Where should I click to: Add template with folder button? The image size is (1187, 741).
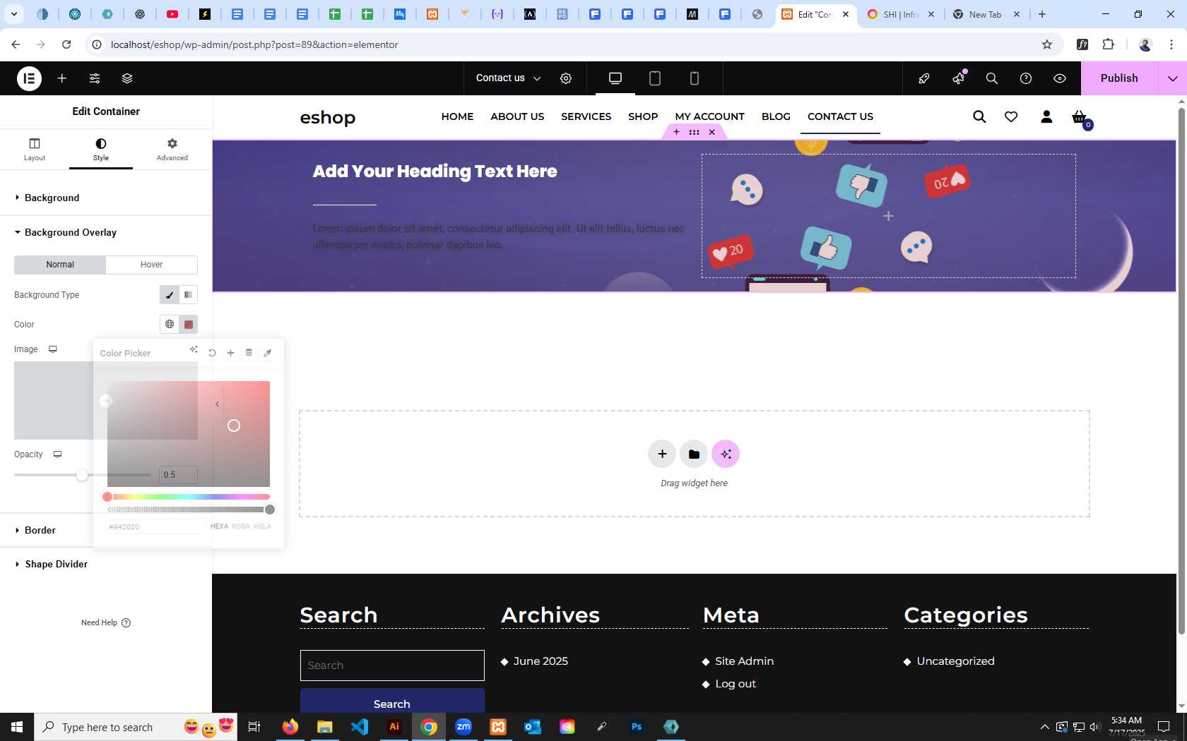694,454
